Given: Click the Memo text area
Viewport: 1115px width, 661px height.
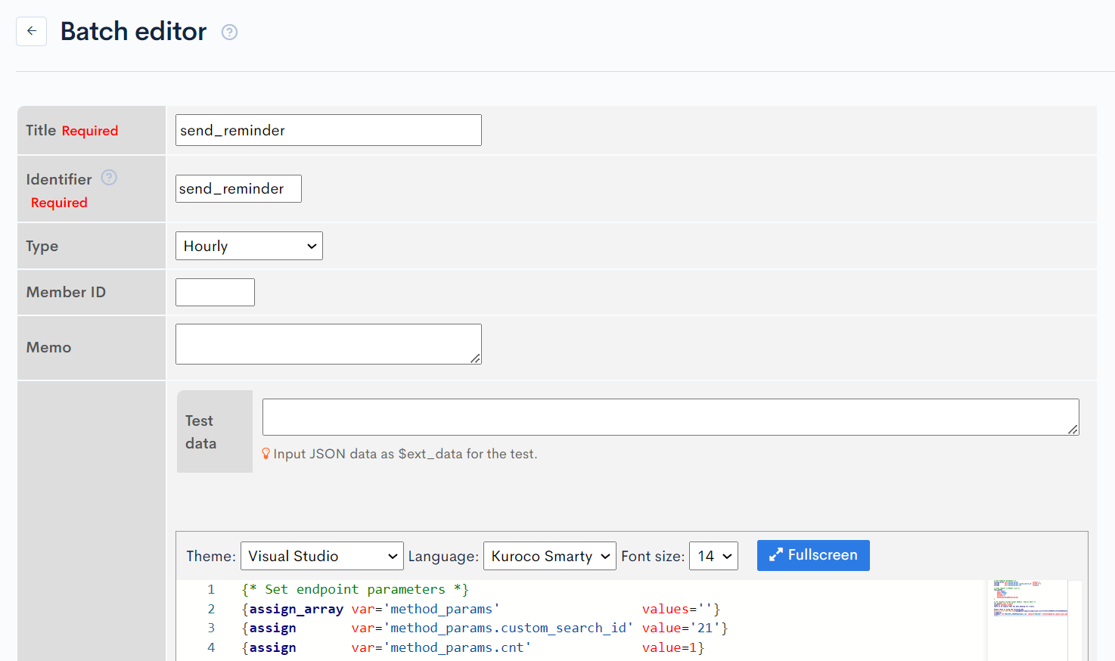Looking at the screenshot, I should point(328,343).
